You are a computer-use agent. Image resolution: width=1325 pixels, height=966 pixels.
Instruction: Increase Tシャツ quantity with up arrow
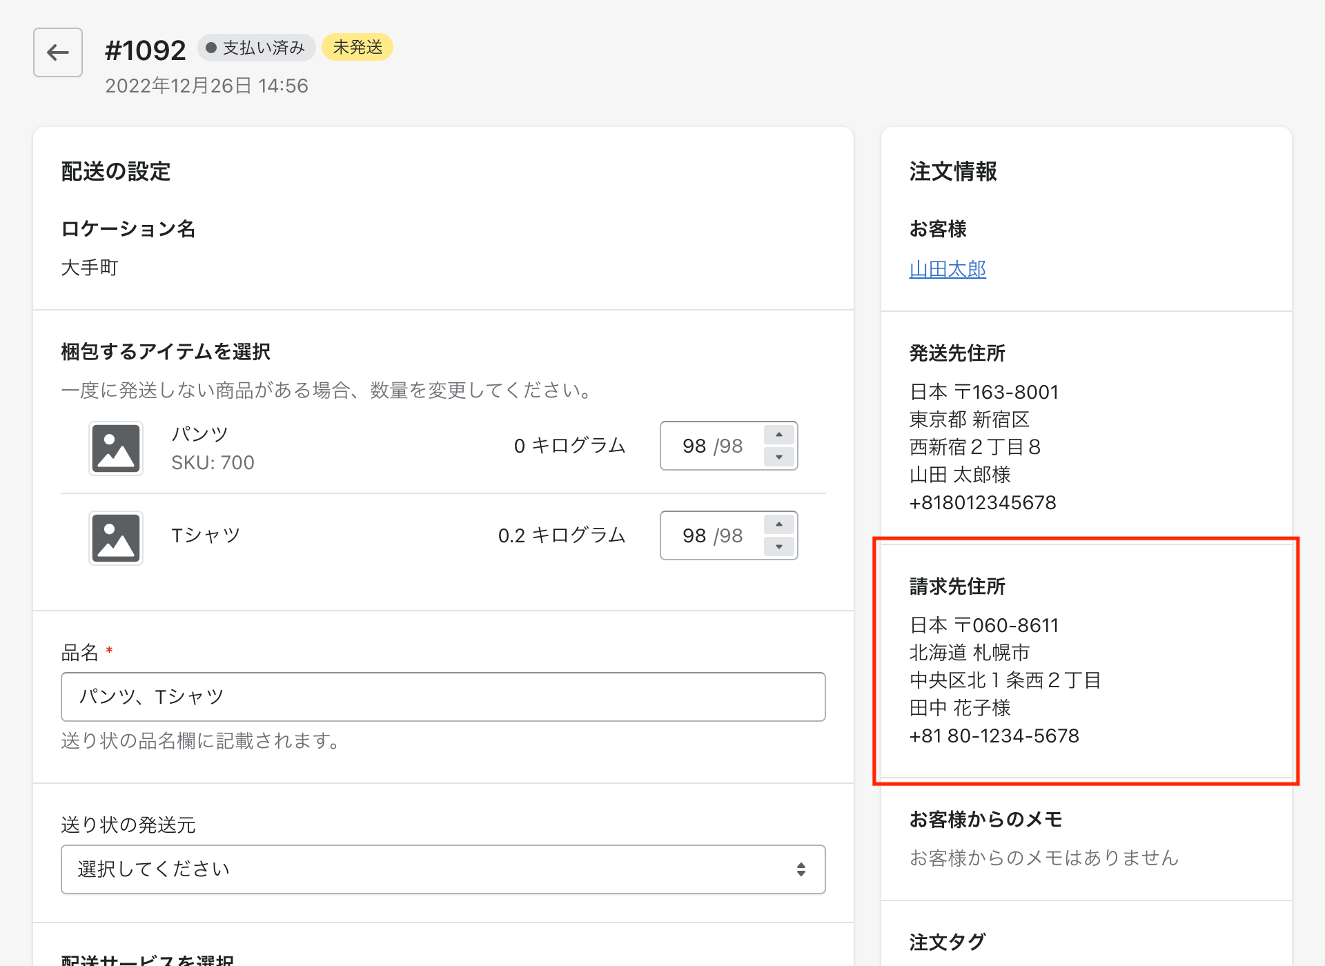(x=778, y=524)
